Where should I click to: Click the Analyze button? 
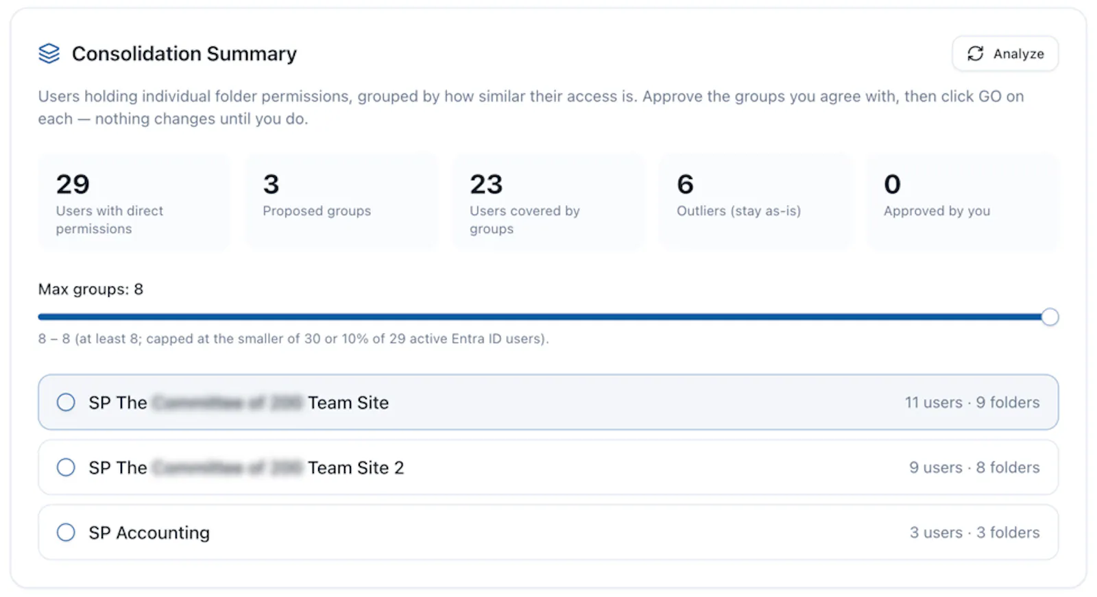click(1004, 53)
